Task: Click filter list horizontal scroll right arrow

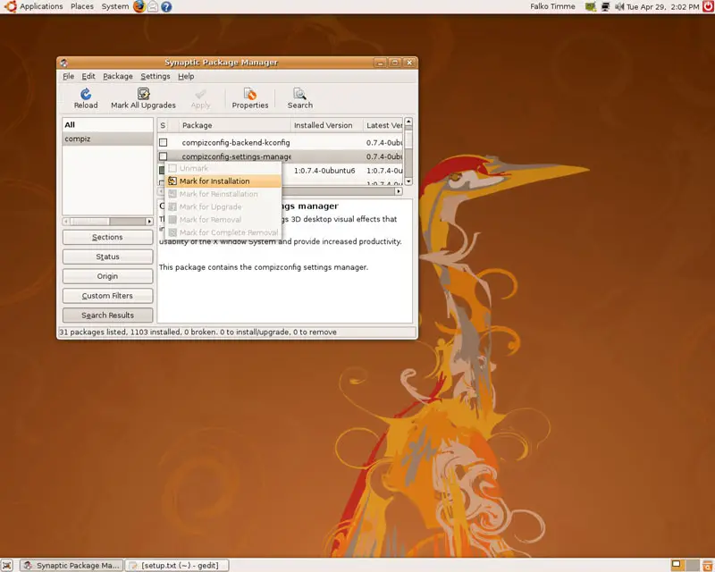Action: click(x=149, y=222)
